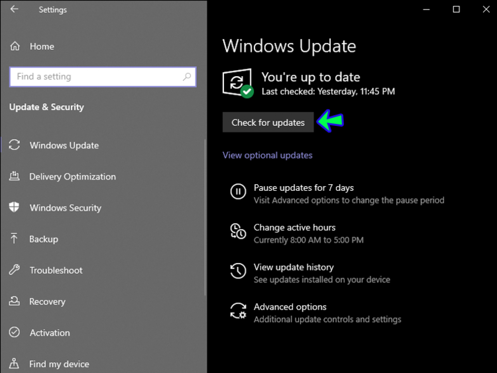Click the Advanced options gear icon

point(238,311)
